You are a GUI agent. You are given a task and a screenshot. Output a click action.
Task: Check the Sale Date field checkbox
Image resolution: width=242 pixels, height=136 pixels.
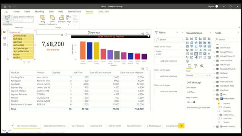[x=219, y=111]
